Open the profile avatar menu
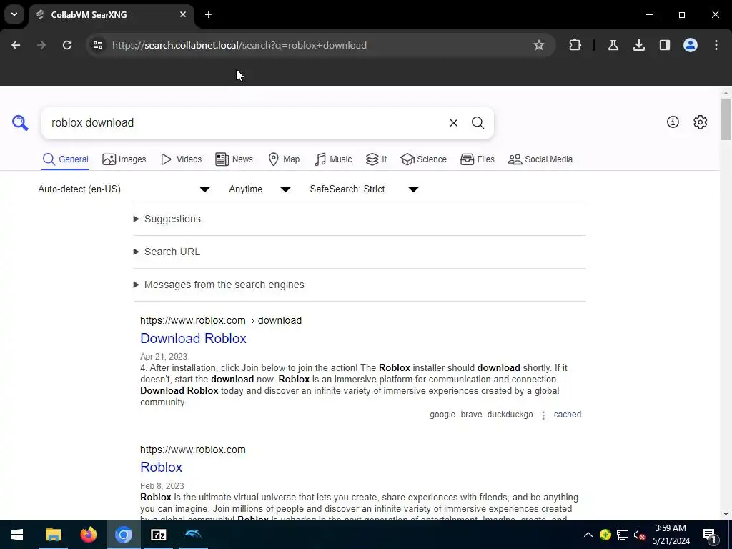Screen dimensions: 732x549 click(x=690, y=45)
